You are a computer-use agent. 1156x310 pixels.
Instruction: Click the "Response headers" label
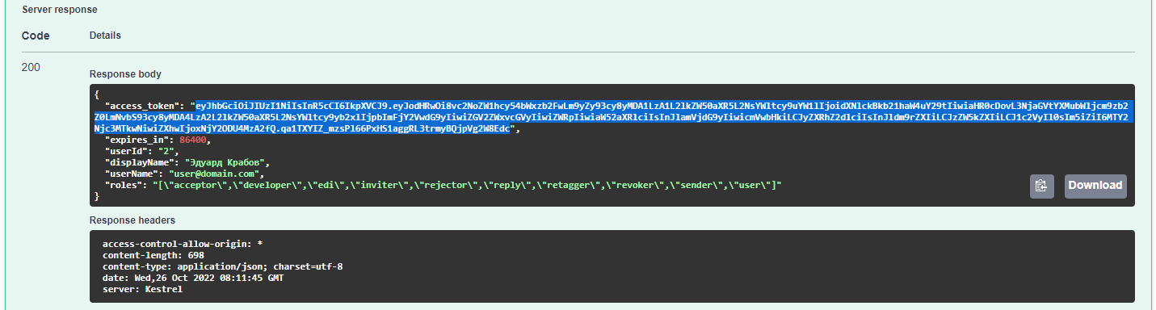[132, 220]
